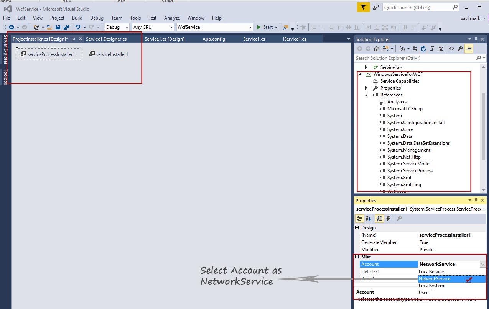Click the Send Feedback icon
Viewport: 489px width, 309px height.
click(376, 7)
